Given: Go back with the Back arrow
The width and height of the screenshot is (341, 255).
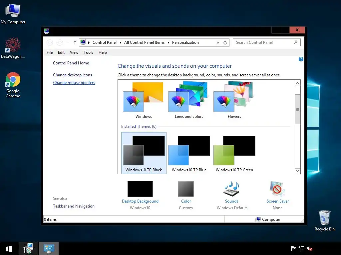Looking at the screenshot, I should (x=50, y=42).
